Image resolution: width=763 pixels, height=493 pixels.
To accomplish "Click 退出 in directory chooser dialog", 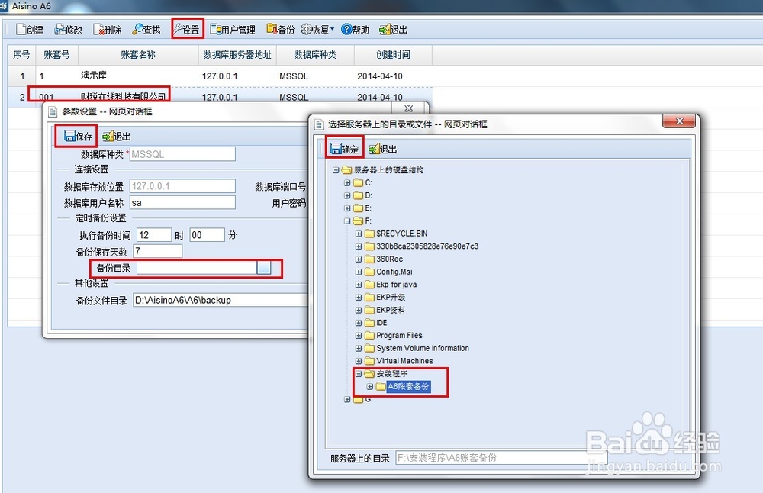I will (383, 149).
